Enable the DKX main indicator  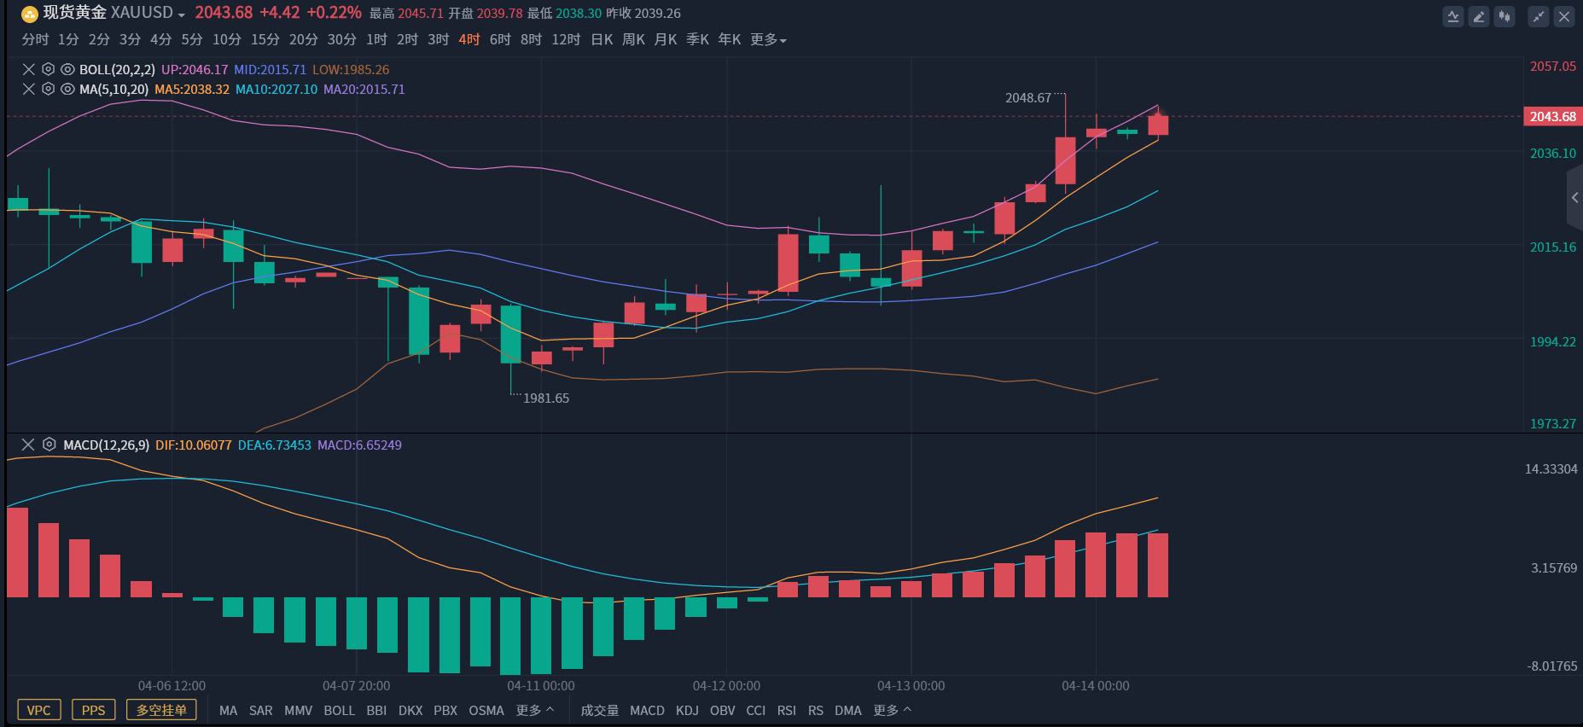[x=410, y=710]
